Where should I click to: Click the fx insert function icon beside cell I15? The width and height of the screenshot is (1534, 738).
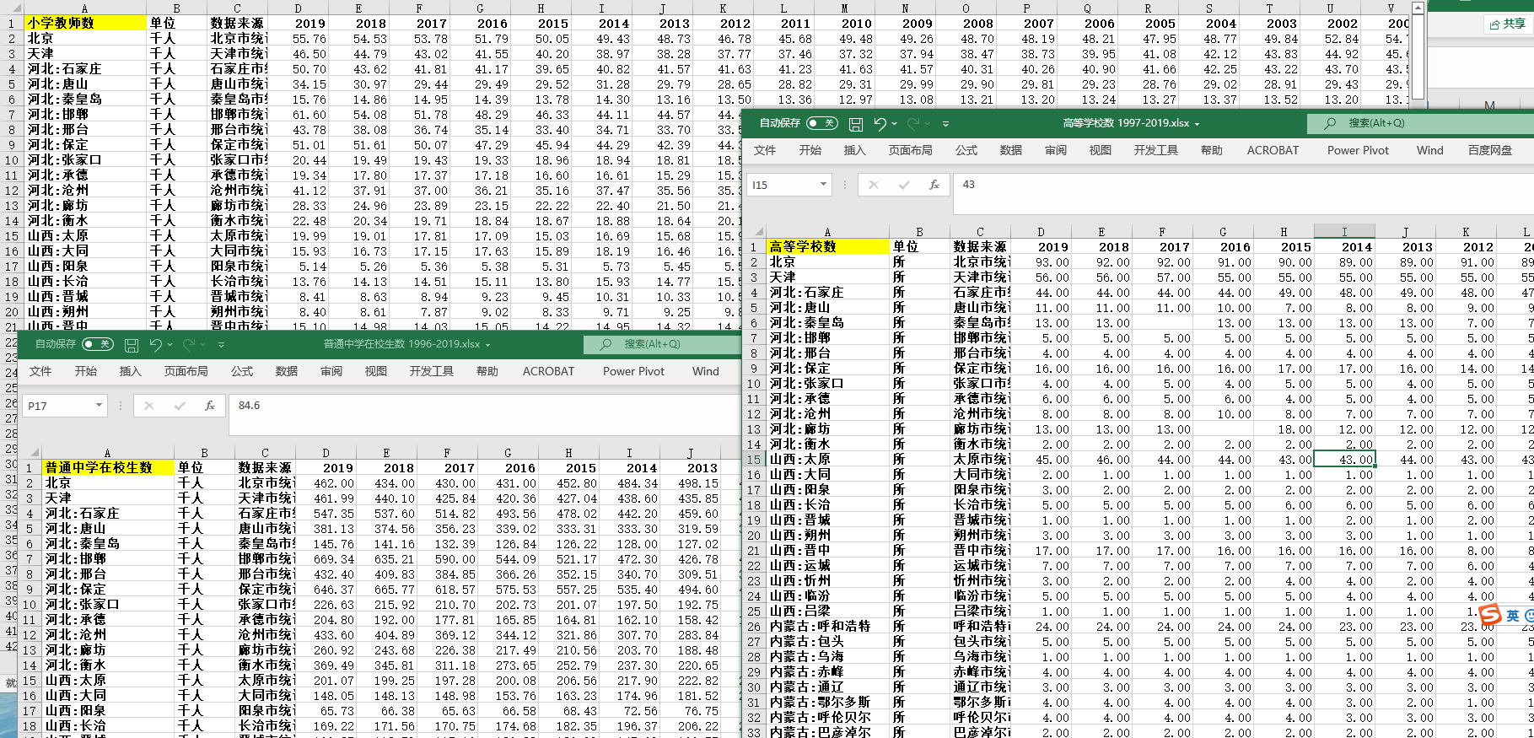point(934,185)
